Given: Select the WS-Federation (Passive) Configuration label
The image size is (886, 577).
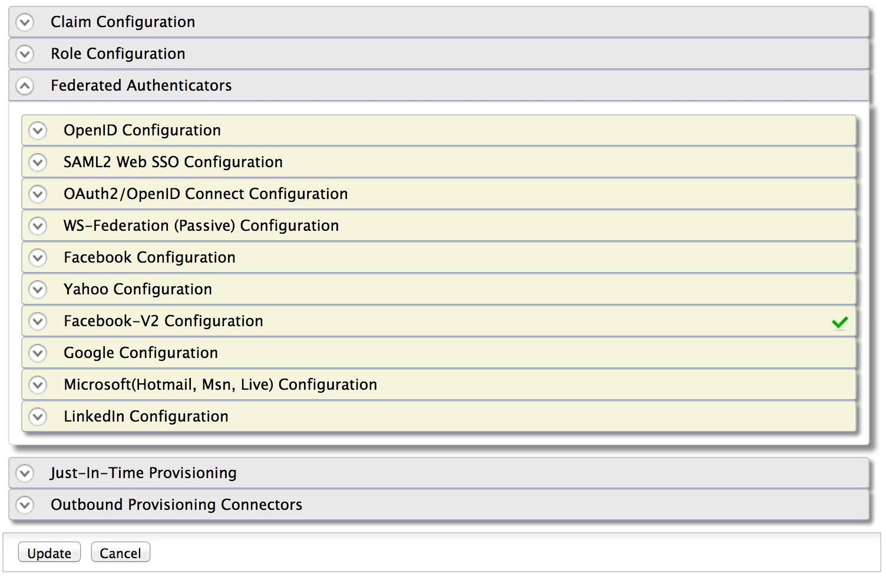Looking at the screenshot, I should pos(201,226).
